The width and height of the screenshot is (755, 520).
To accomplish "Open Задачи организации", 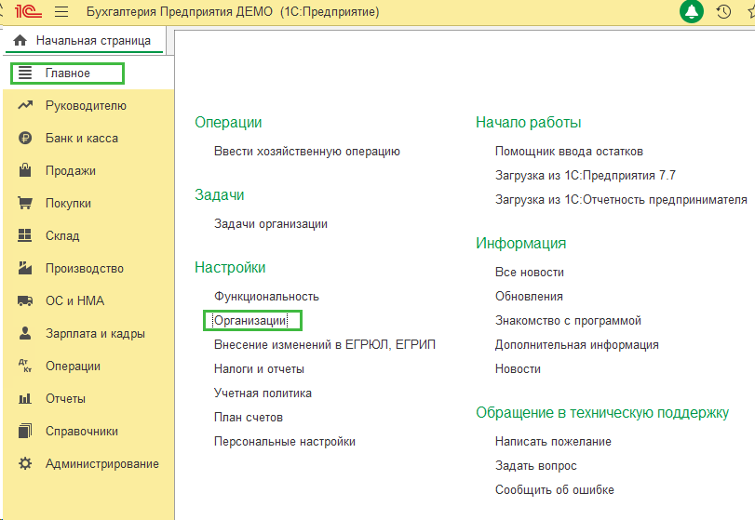I will 271,223.
